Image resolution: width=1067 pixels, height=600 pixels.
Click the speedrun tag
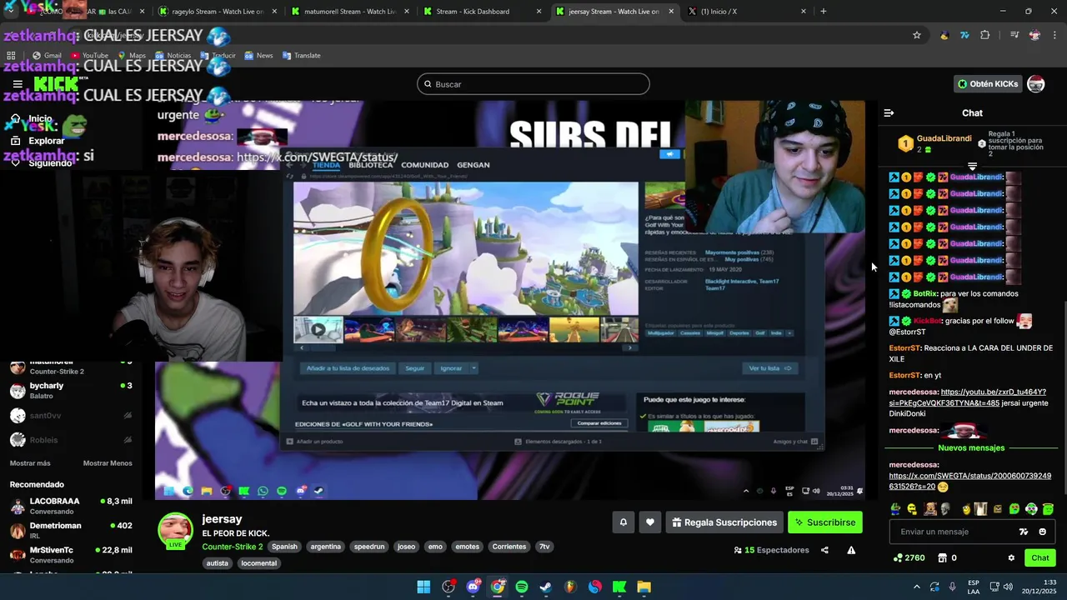tap(369, 547)
